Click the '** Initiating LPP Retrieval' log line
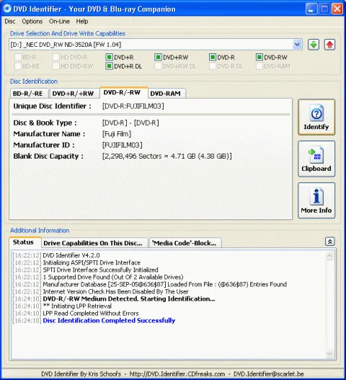This screenshot has height=380, width=346. pyautogui.click(x=77, y=306)
